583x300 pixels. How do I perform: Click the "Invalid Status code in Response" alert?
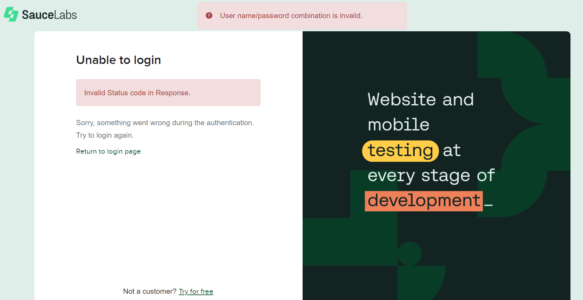[168, 93]
